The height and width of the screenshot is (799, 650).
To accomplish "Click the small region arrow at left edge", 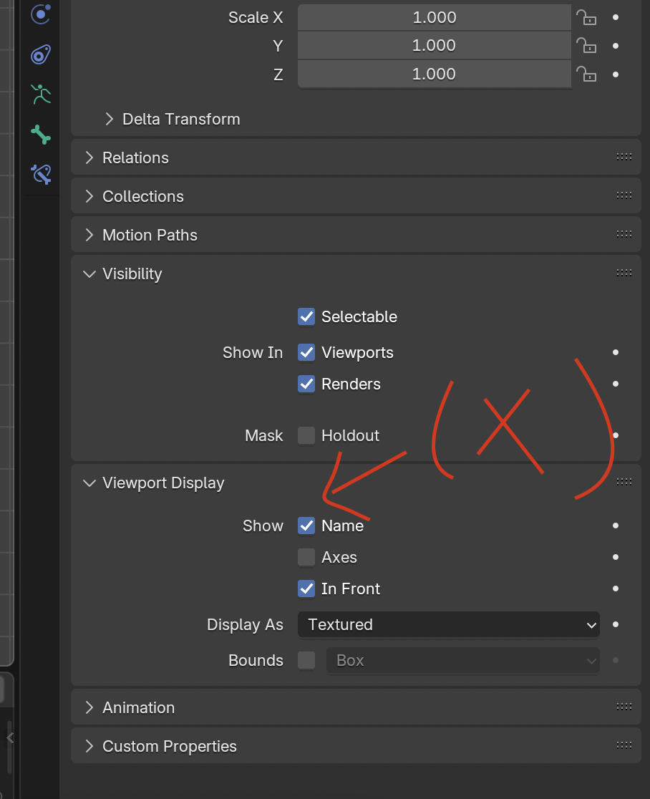I will 10,737.
